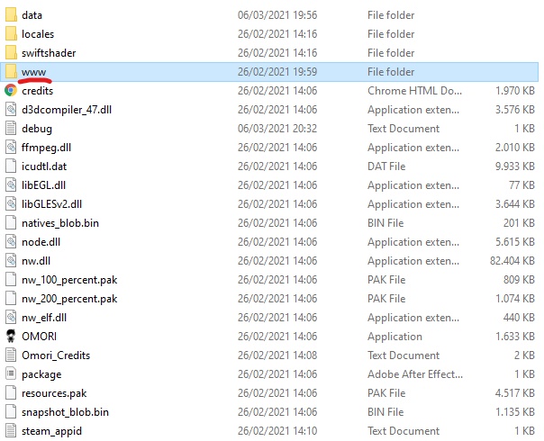The image size is (544, 441).
Task: Click the 'locales' folder name
Action: [38, 34]
